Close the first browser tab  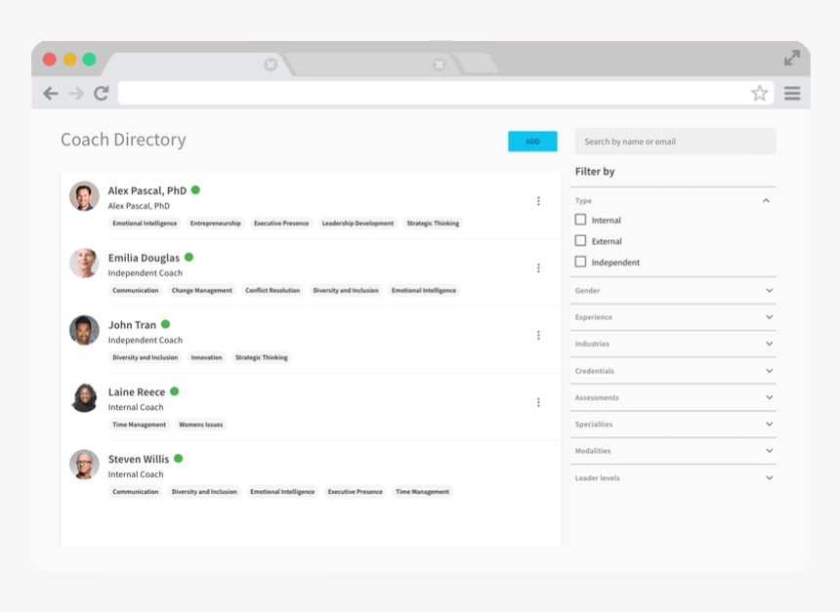point(271,64)
